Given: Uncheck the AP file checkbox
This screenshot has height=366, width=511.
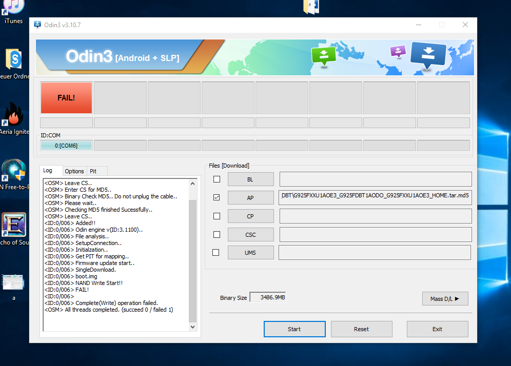Looking at the screenshot, I should pyautogui.click(x=217, y=197).
